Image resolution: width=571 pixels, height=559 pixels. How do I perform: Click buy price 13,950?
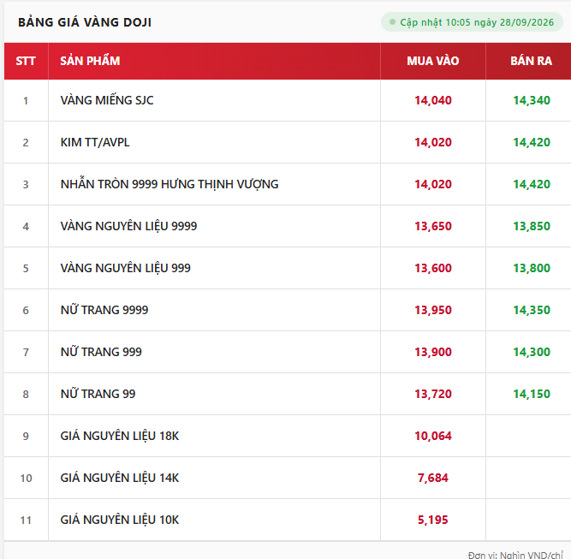coord(433,310)
